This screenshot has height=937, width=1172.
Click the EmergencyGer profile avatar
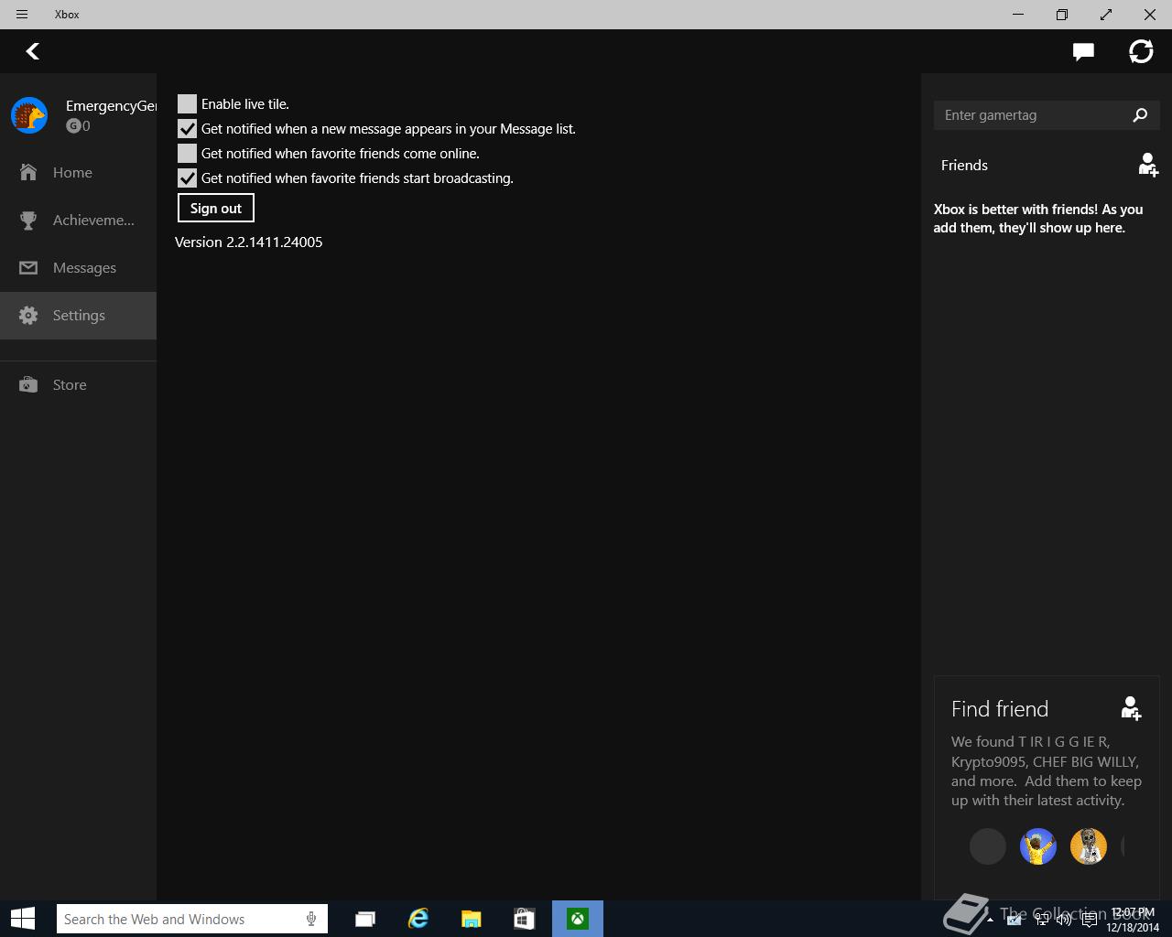point(29,115)
